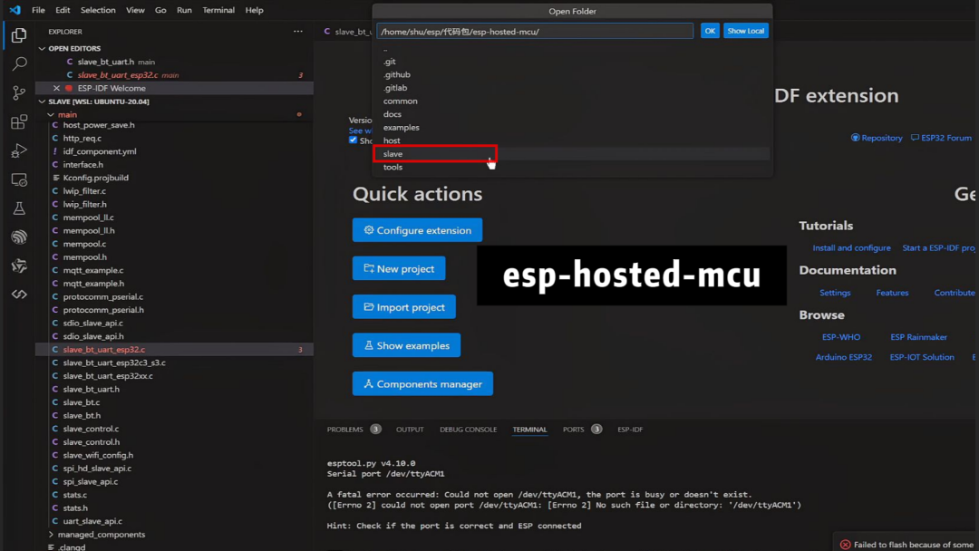The width and height of the screenshot is (979, 551).
Task: Toggle the checkbox under the Version text
Action: [x=353, y=140]
